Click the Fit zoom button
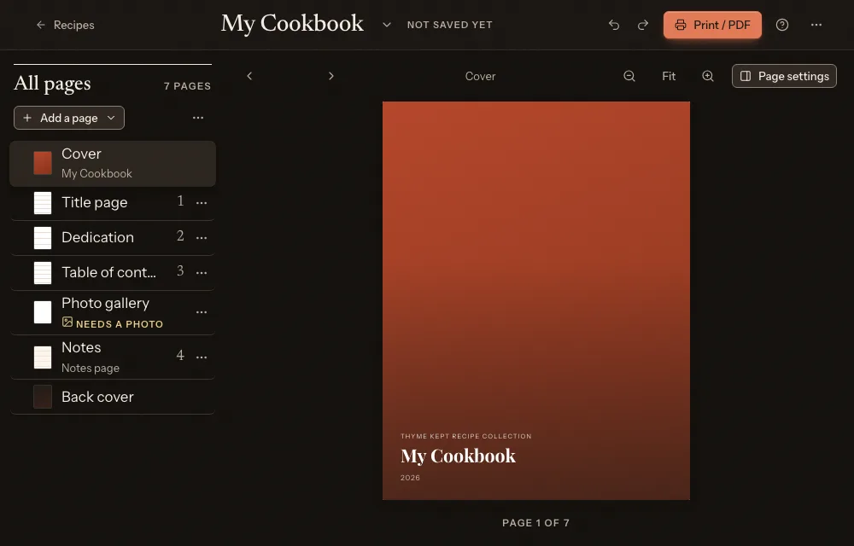The width and height of the screenshot is (854, 546). click(x=669, y=76)
